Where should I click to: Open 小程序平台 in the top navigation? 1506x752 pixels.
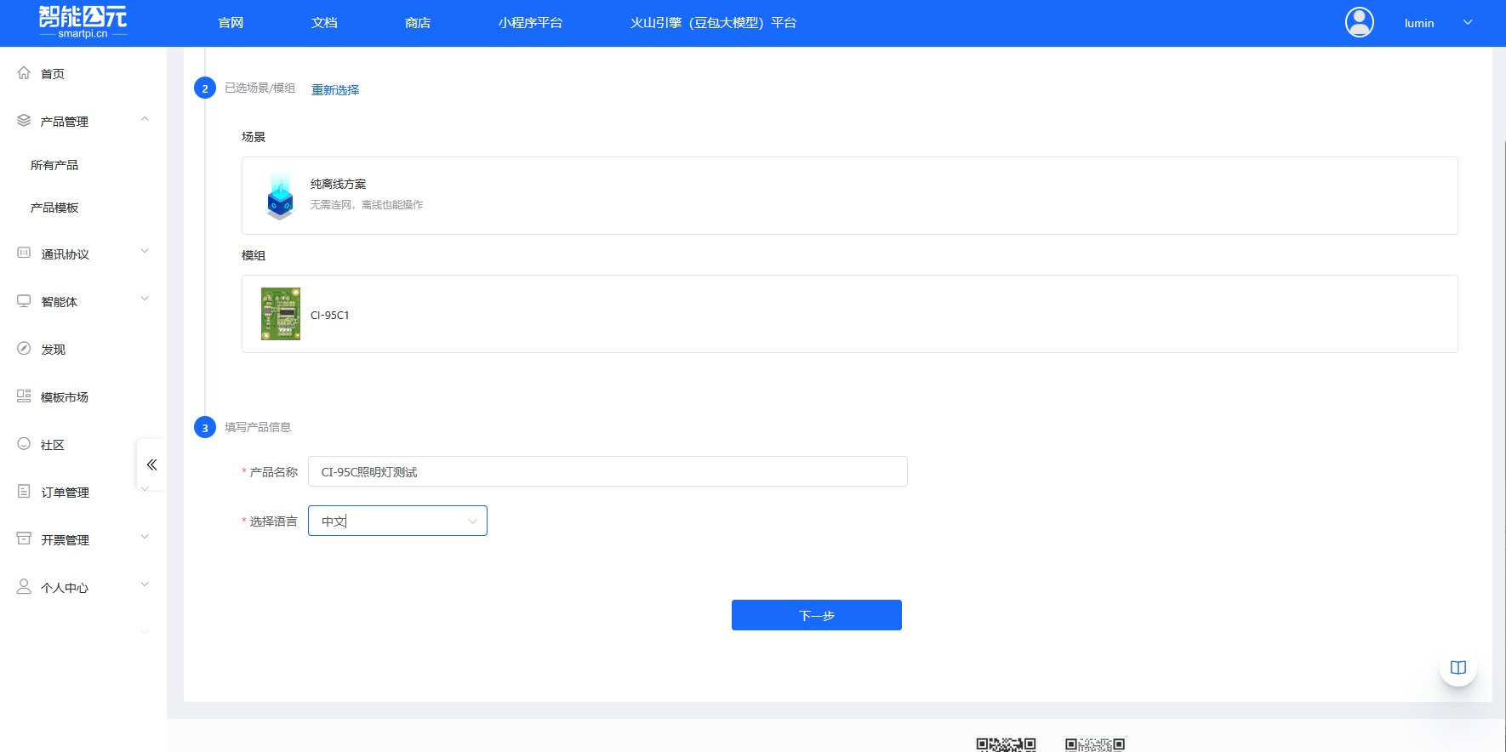point(530,23)
